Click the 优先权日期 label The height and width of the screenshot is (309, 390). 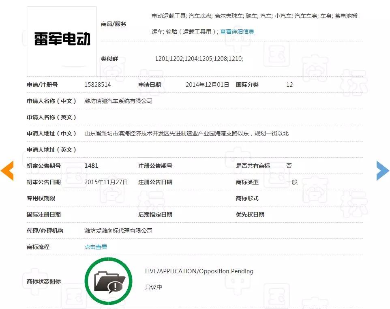point(250,215)
